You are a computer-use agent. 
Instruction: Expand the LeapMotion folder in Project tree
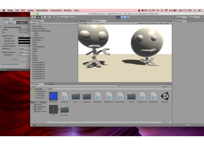(x=33, y=107)
